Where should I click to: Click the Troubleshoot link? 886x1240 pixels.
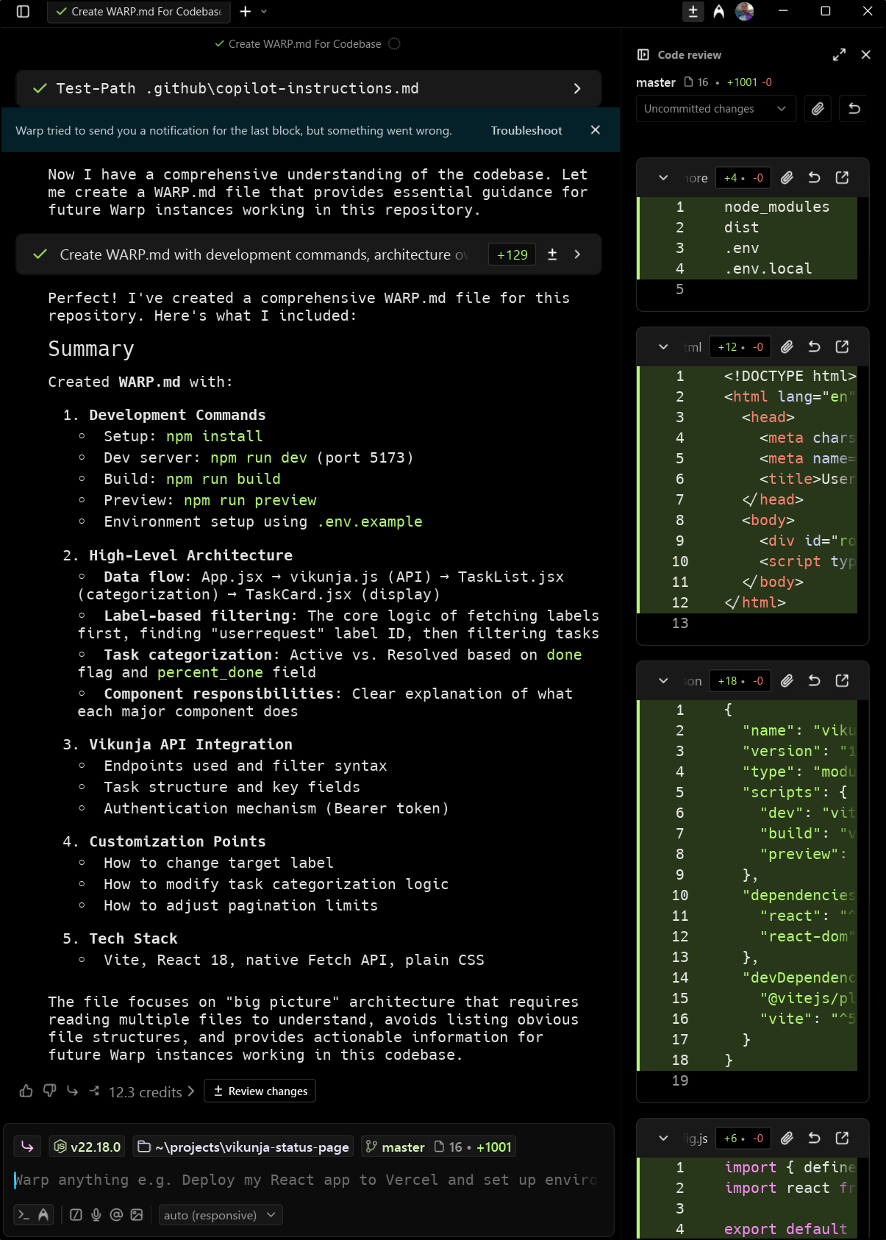point(526,130)
